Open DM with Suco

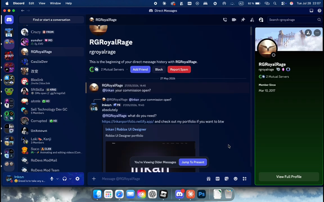pos(52,150)
